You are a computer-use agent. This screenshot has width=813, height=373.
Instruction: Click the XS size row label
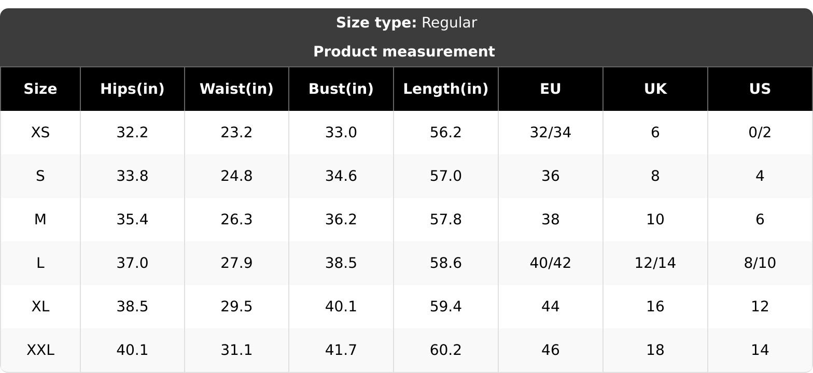40,133
